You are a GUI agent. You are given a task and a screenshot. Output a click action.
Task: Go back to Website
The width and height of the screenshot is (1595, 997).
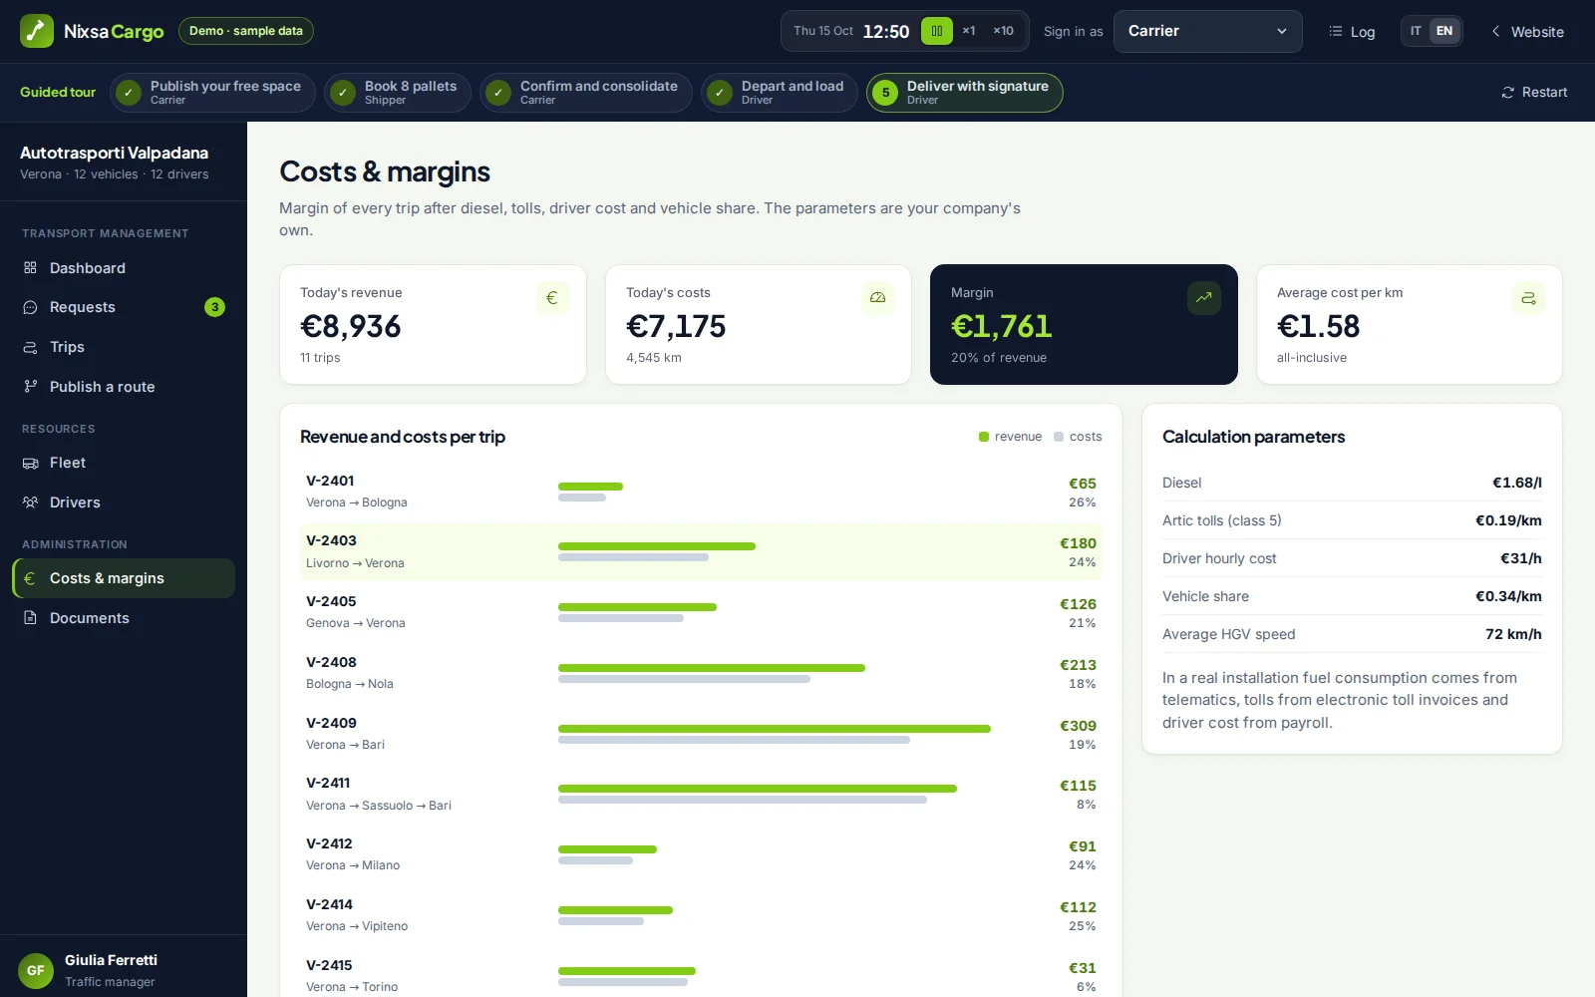click(x=1527, y=32)
